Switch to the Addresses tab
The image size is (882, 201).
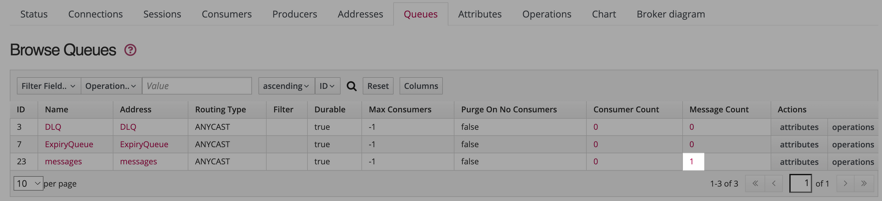click(x=360, y=14)
